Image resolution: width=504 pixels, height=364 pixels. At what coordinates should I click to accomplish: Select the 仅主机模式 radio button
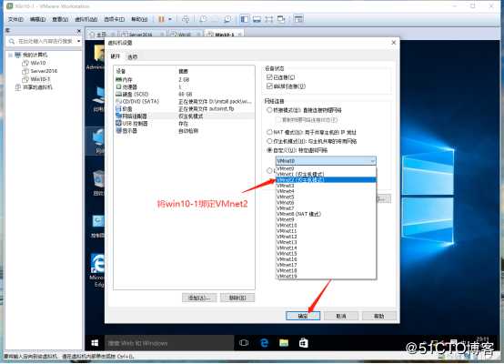(x=269, y=141)
